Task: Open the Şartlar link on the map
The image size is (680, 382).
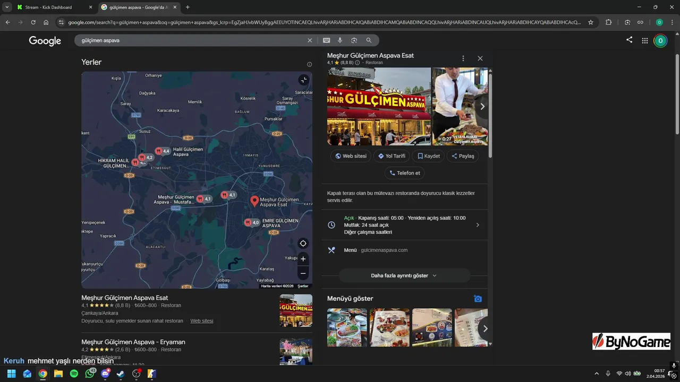Action: click(303, 286)
